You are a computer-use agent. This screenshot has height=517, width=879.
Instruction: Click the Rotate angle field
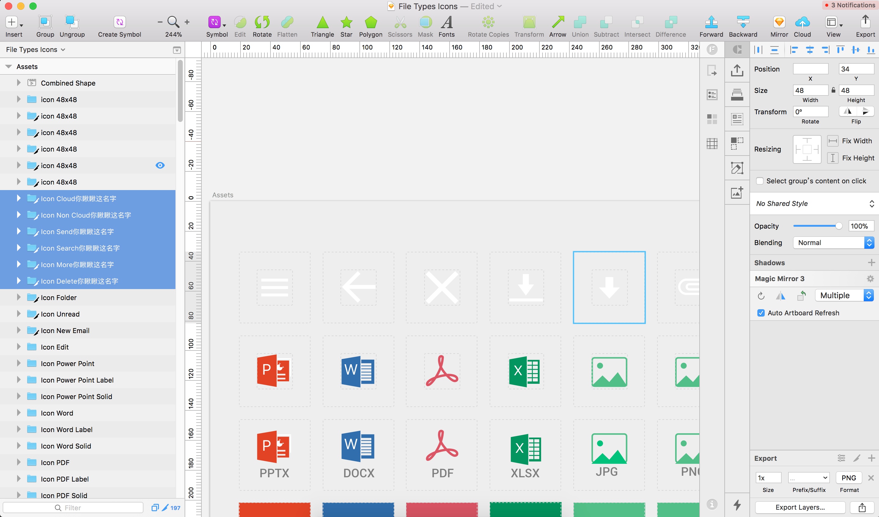tap(810, 112)
